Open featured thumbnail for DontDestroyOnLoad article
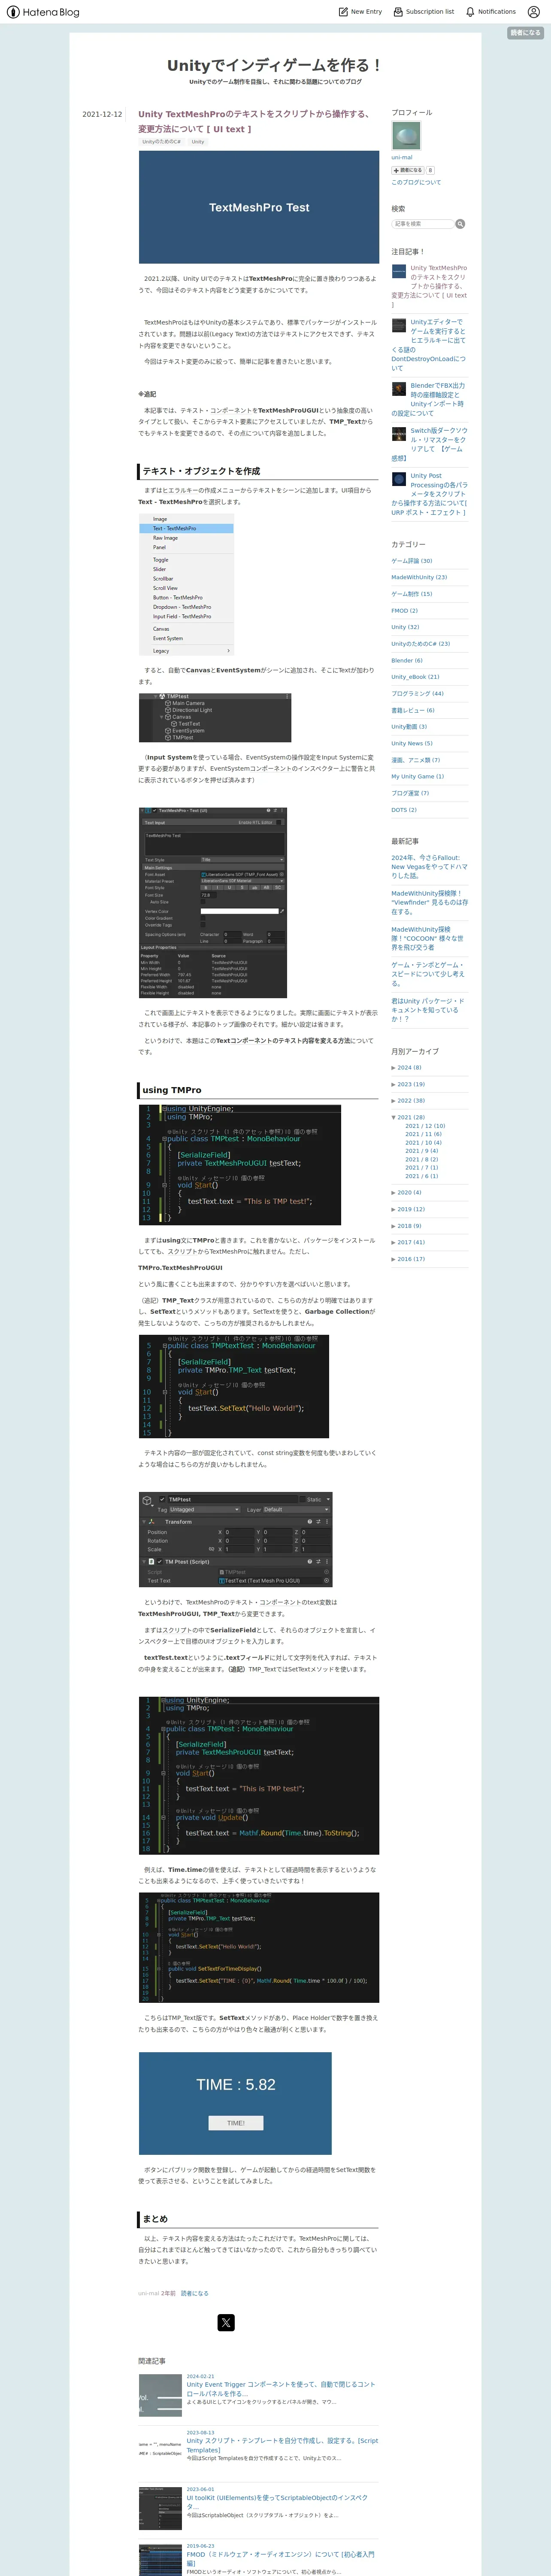 point(399,325)
